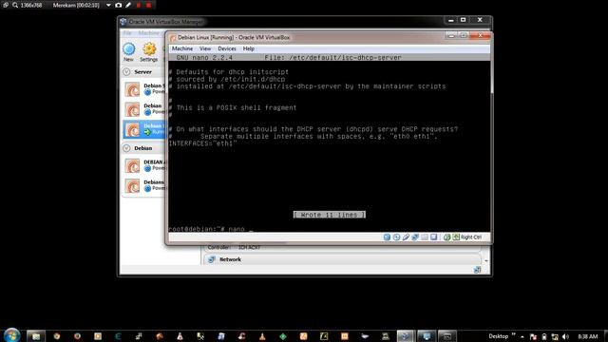
Task: Open the Help menu in VM window
Action: coord(249,48)
